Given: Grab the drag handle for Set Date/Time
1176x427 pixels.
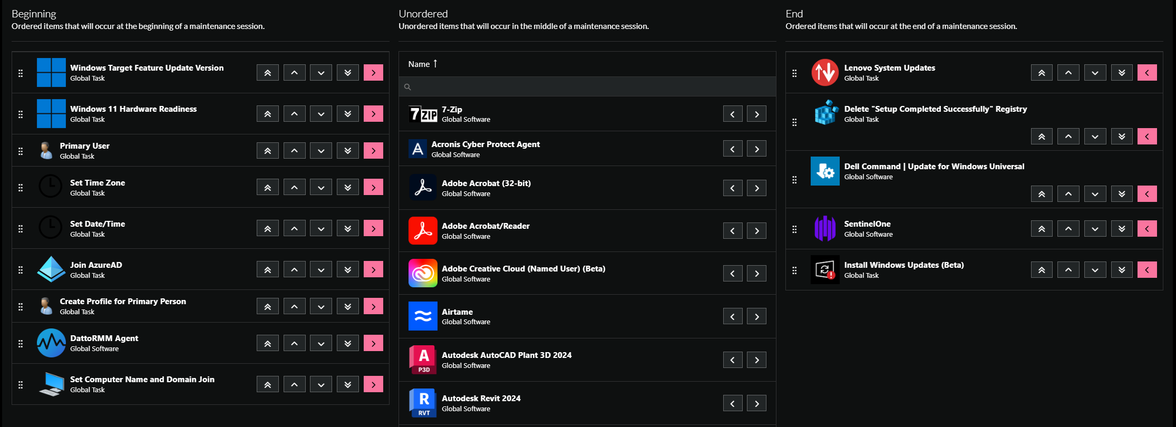Looking at the screenshot, I should pos(21,229).
